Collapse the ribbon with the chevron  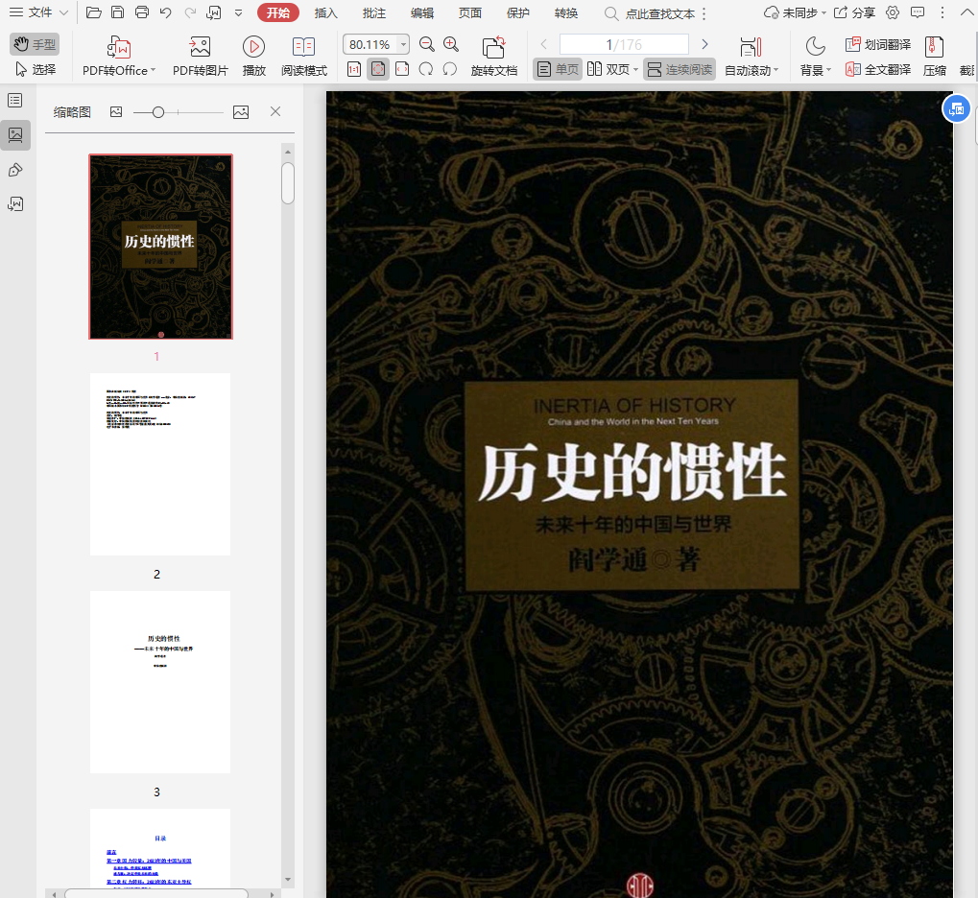[966, 12]
